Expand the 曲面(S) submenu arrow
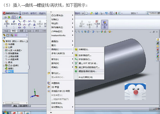 pos(73,41)
